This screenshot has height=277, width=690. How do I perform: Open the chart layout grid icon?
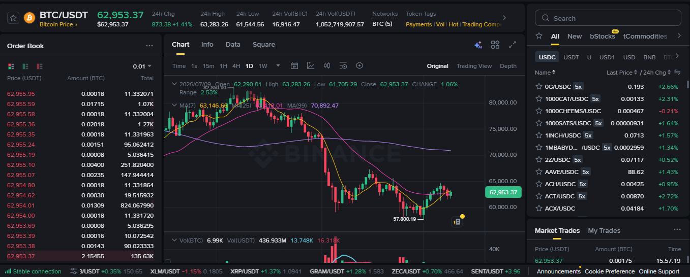[495, 45]
